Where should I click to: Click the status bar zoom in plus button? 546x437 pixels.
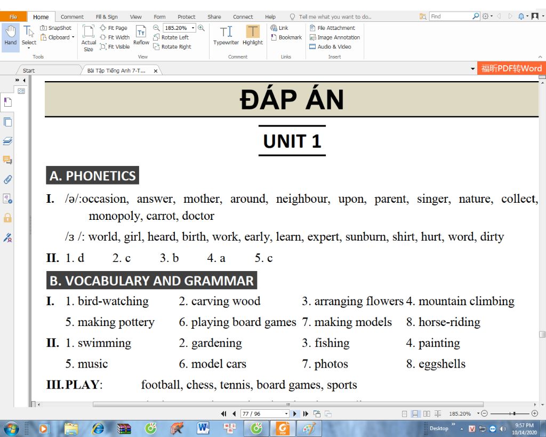click(x=535, y=414)
